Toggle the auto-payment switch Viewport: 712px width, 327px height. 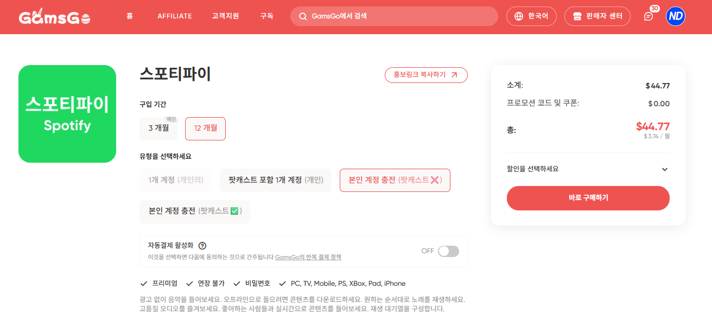point(448,251)
